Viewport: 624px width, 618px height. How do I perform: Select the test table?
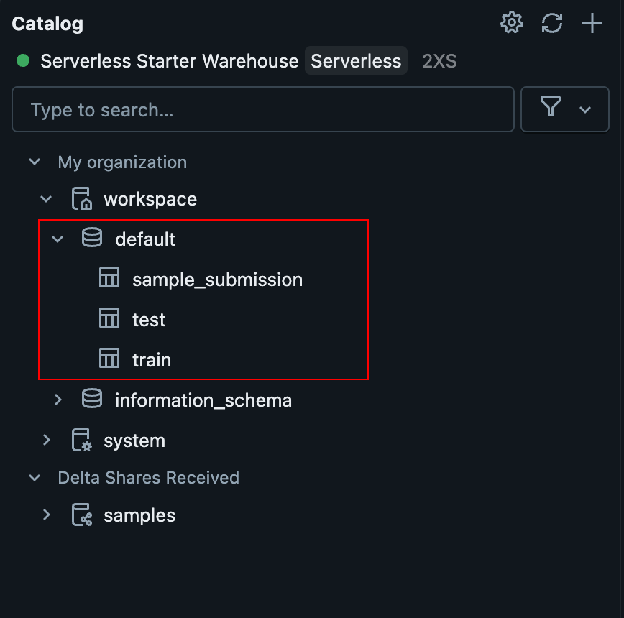(149, 320)
